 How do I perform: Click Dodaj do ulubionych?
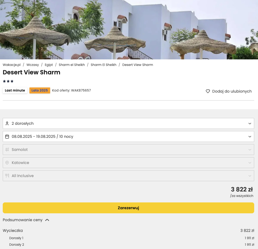[229, 91]
